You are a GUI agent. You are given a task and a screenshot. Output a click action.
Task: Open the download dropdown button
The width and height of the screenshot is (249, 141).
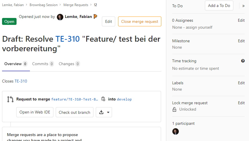point(104,112)
